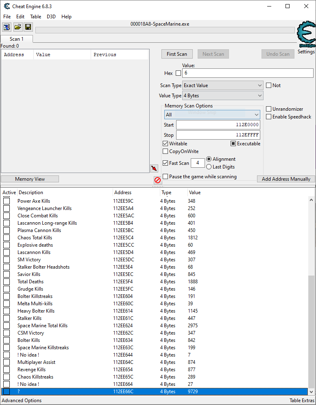316x405 pixels.
Task: Activate the Total Deaths entry checkbox
Action: click(7, 282)
